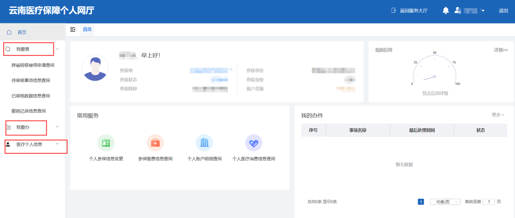Open the 10条/页 page size dropdown

(x=445, y=202)
